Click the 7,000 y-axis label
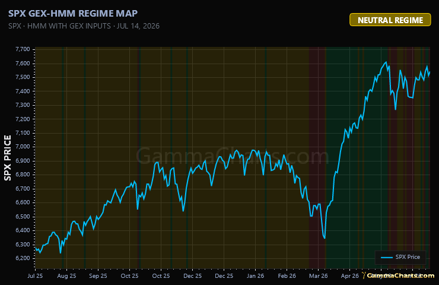This screenshot has width=439, height=285. [23, 147]
